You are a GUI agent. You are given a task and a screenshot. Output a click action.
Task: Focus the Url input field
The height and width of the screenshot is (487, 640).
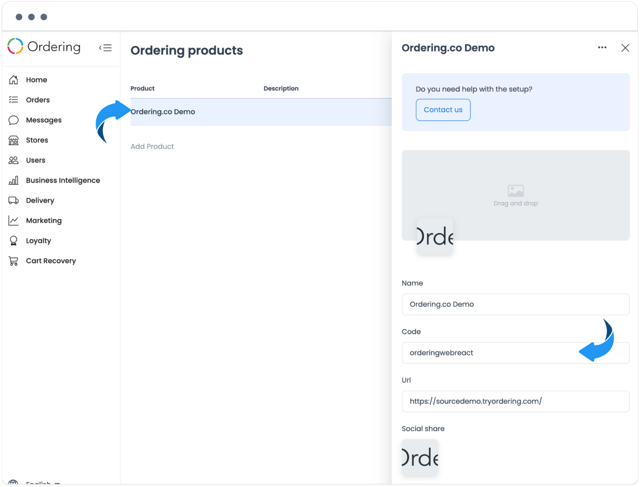[515, 401]
